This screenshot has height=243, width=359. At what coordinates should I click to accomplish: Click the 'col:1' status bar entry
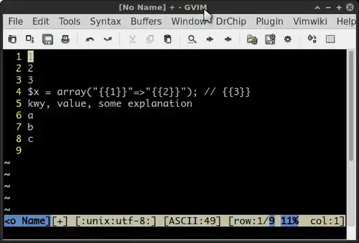pos(324,221)
